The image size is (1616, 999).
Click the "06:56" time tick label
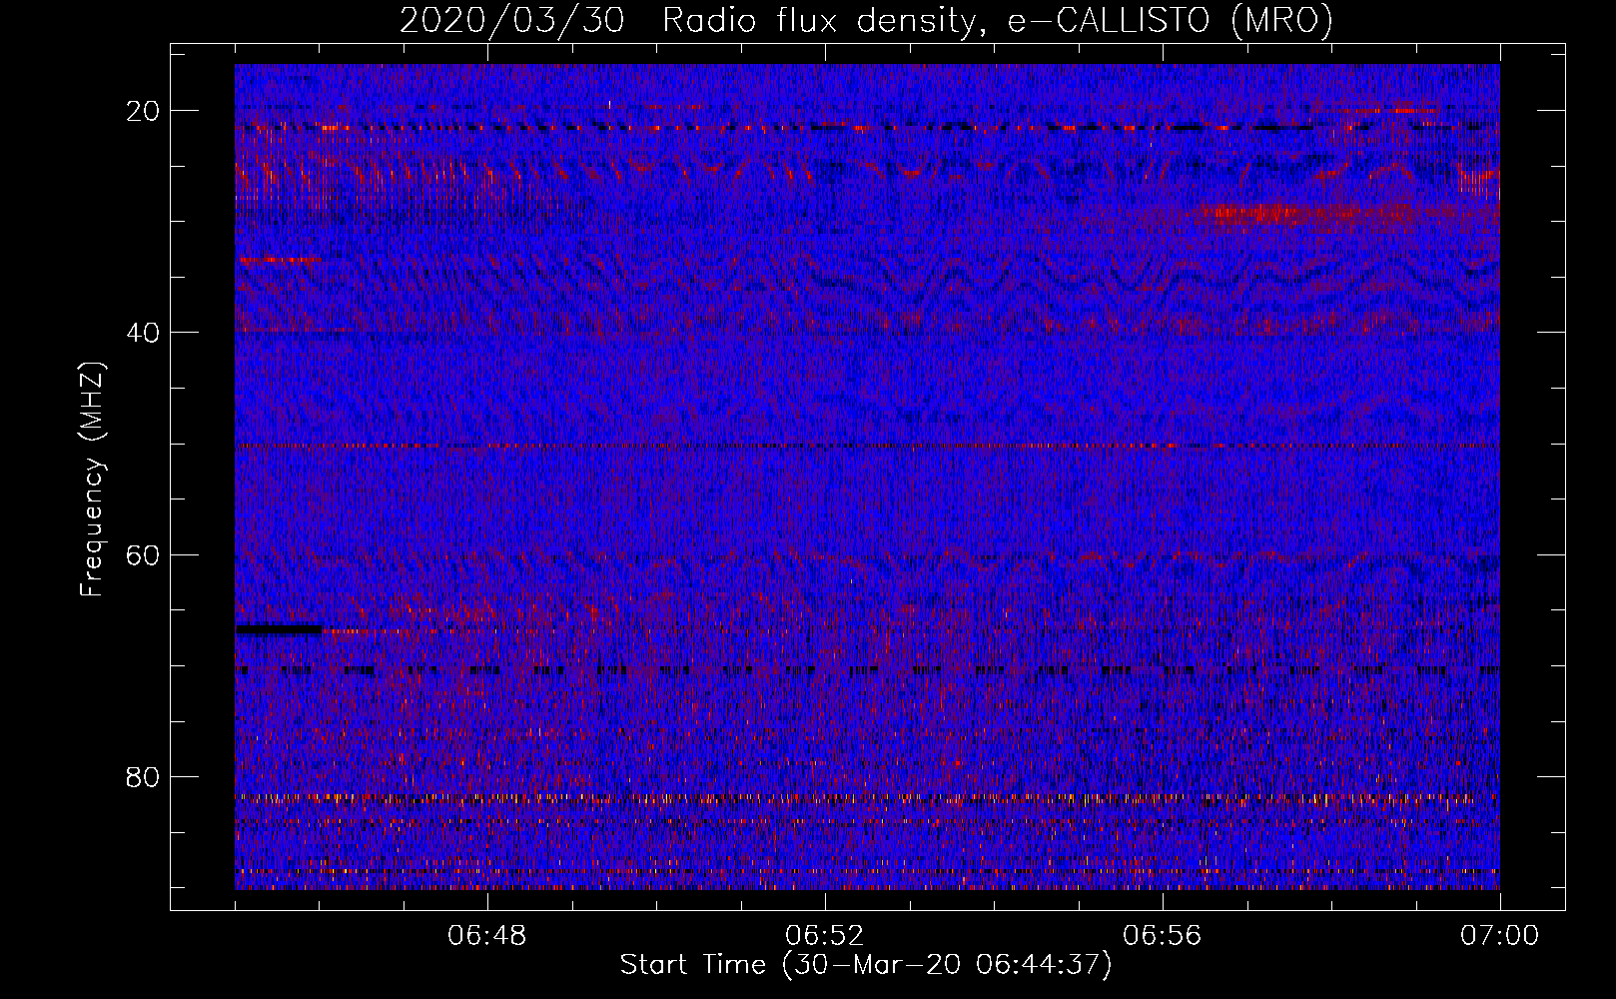click(x=1163, y=936)
